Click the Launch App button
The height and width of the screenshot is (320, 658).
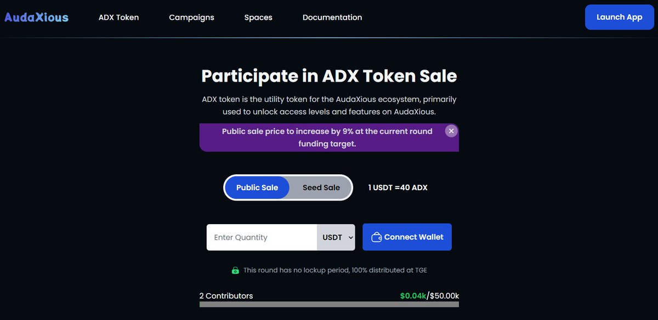[x=619, y=17]
